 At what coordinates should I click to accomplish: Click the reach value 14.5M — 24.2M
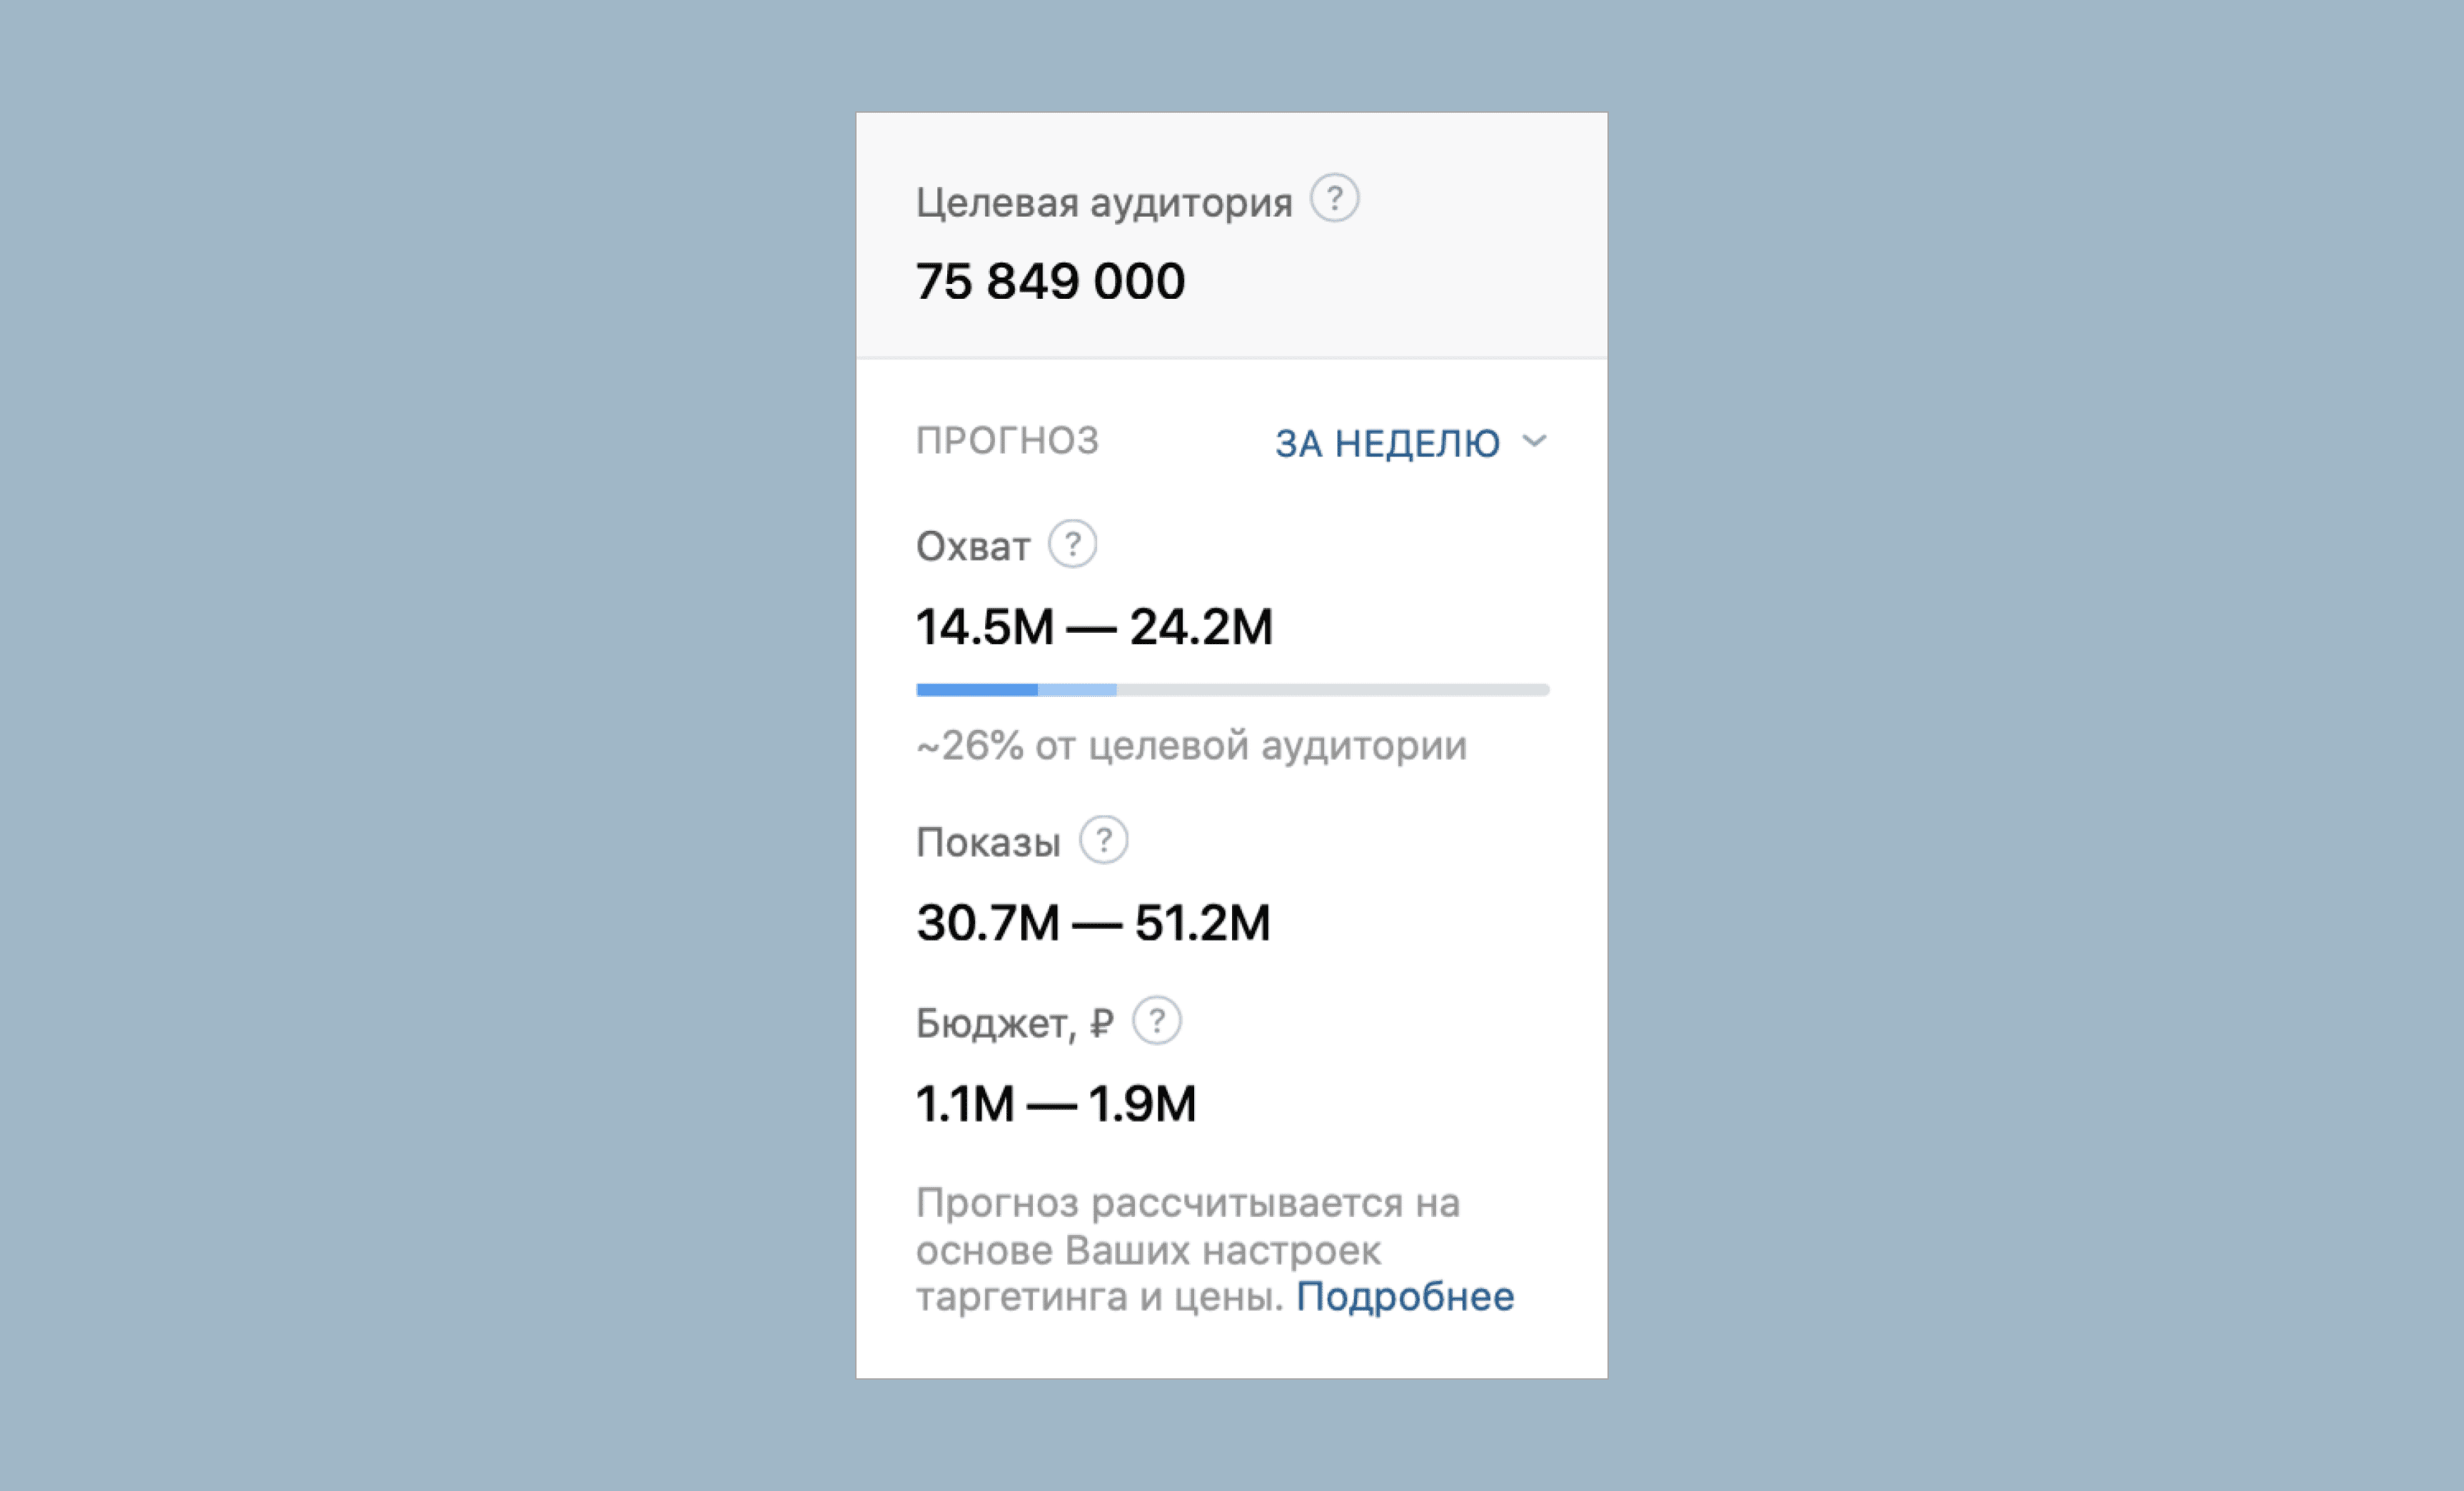(1094, 628)
